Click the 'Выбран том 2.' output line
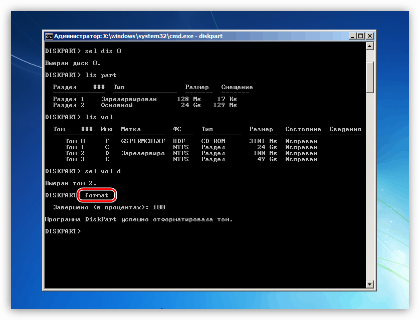Viewport: 420px width, 320px height. tap(71, 183)
